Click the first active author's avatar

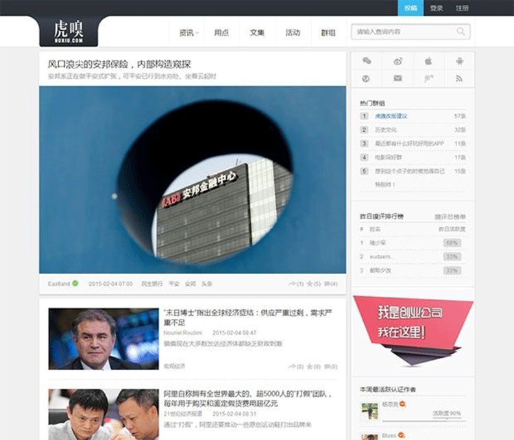click(369, 411)
